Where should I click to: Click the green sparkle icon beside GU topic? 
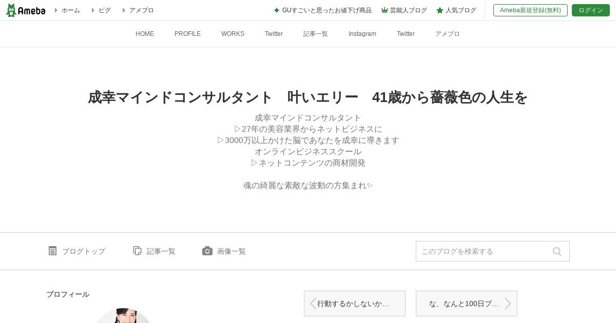pos(277,10)
